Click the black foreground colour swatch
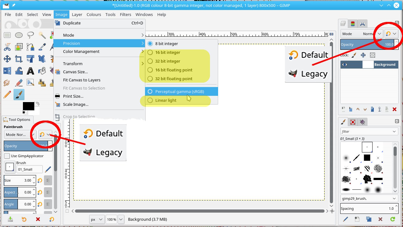403x227 pixels. pos(28,106)
